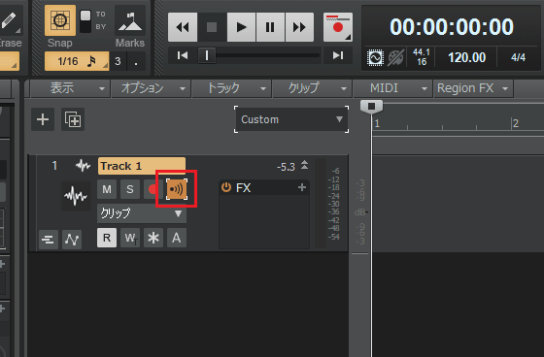Open the Marks marker icon
This screenshot has height=357, width=544.
tap(130, 20)
